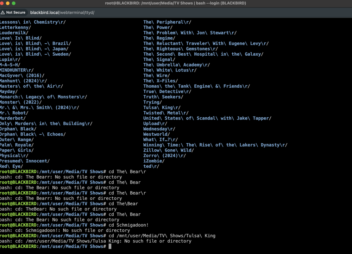Click the 'Manhunt\ (2024)' entry
Screen dimensions: 352x254
click(x=24, y=81)
